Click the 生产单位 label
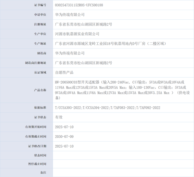 [x=40, y=34]
